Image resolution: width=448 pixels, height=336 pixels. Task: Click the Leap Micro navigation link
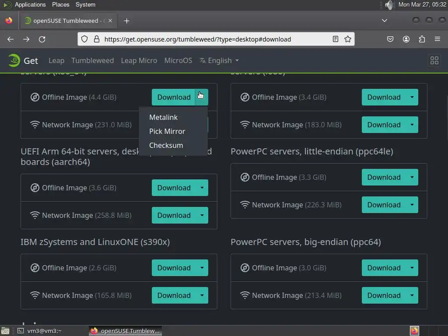click(139, 60)
